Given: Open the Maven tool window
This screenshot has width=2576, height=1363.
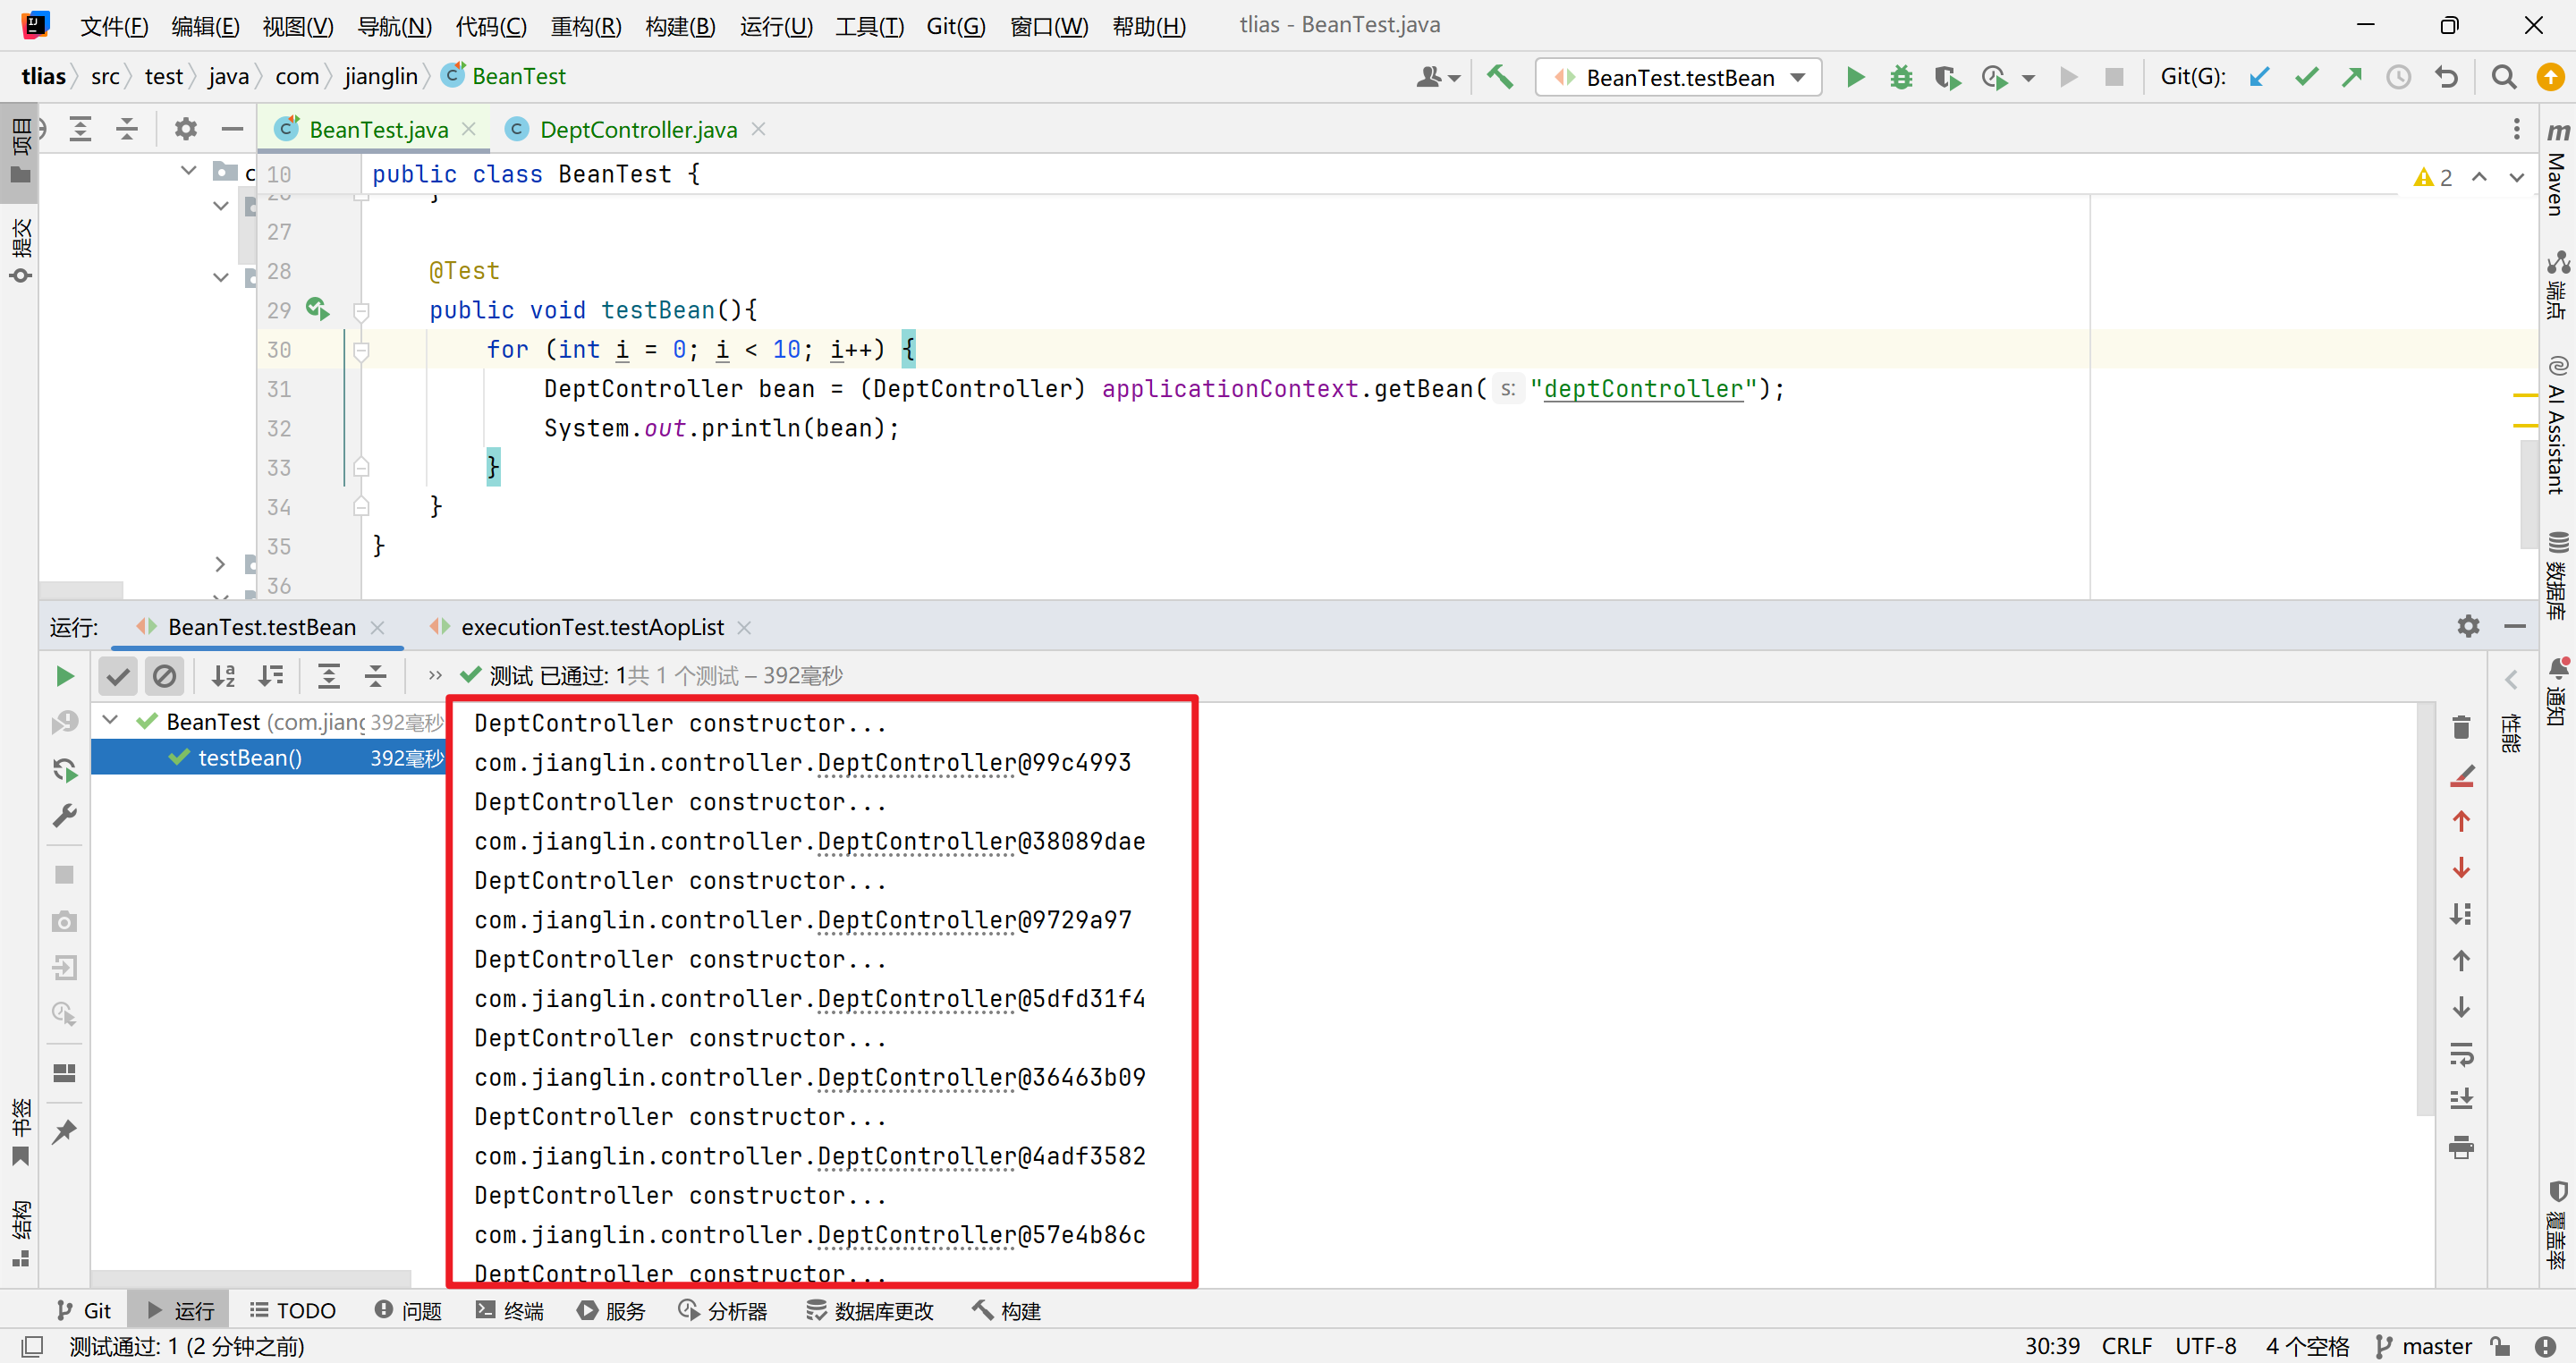Looking at the screenshot, I should click(2558, 168).
